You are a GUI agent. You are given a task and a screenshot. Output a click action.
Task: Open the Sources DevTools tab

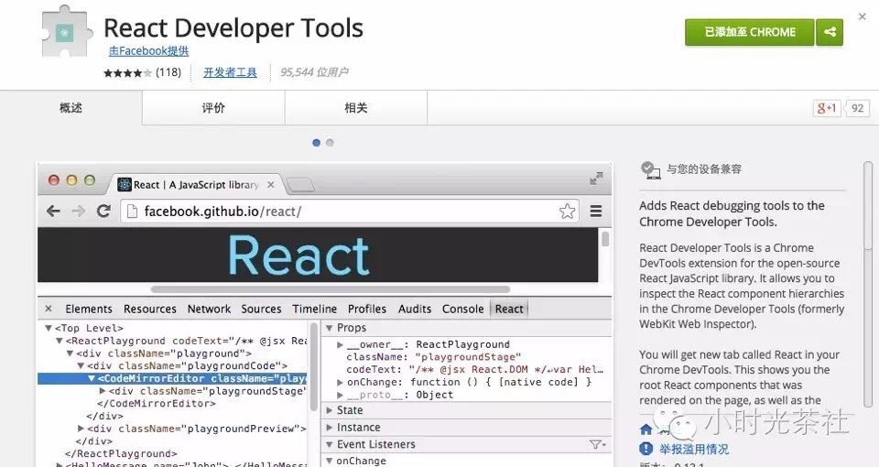point(261,309)
